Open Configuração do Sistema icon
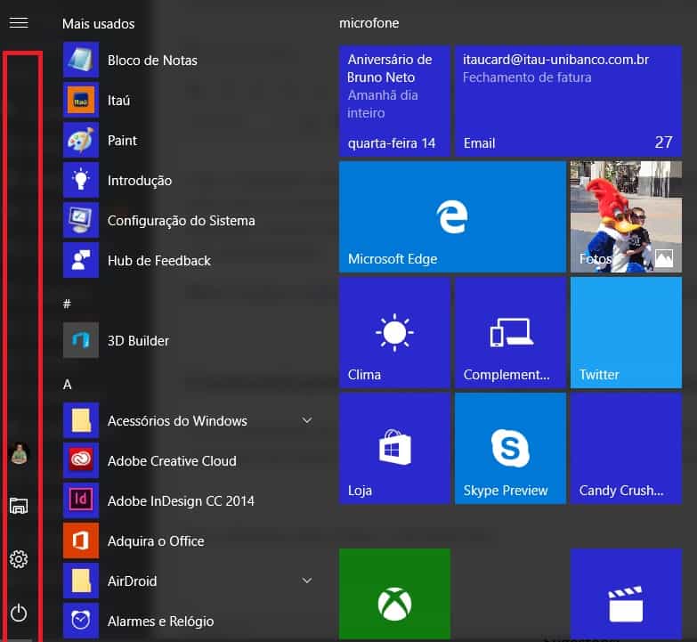Image resolution: width=697 pixels, height=642 pixels. tap(81, 220)
